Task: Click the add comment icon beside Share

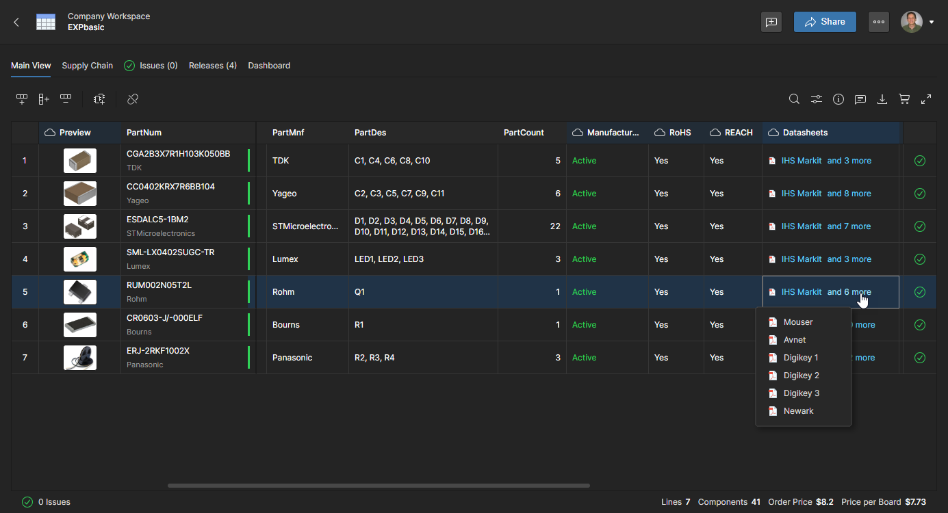Action: (x=771, y=22)
